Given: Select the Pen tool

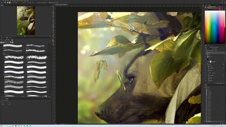Looking at the screenshot, I should 53,29.
